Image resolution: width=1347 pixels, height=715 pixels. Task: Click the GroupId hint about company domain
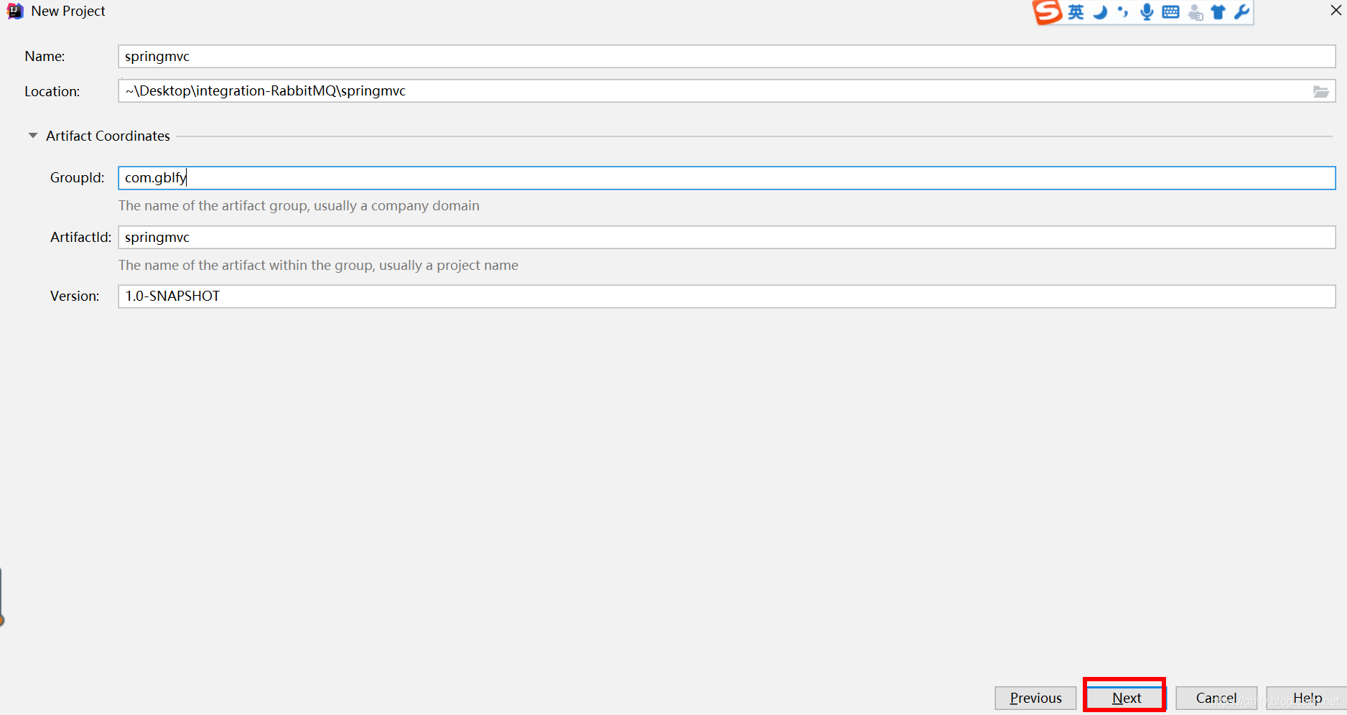pos(299,206)
